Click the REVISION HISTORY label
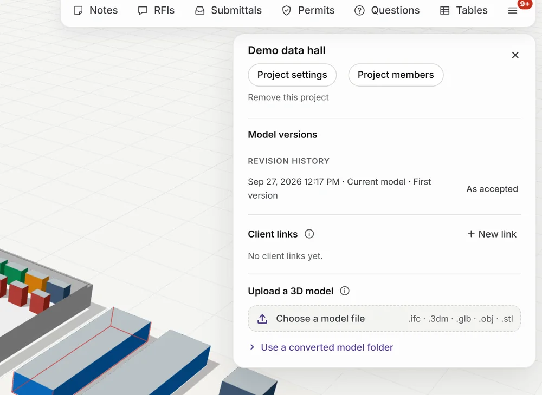 point(289,161)
